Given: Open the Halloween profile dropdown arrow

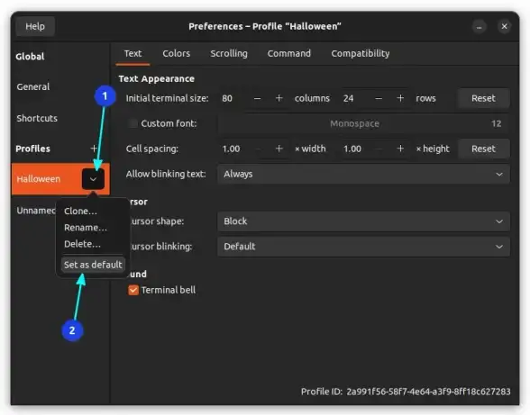Looking at the screenshot, I should [93, 179].
